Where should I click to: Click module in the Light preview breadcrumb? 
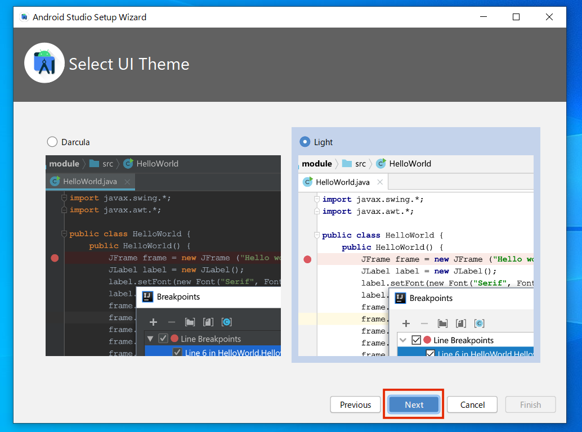(x=318, y=164)
